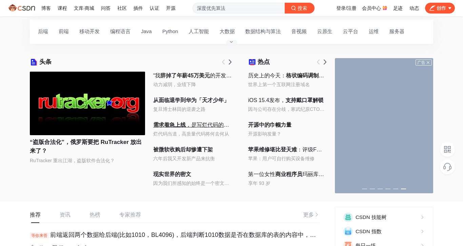Select the 云平台 category
The image size is (463, 246).
point(350,31)
